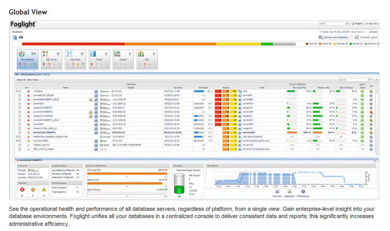Click the far-right column icon of first table row

point(371,91)
